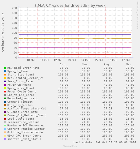Click the 16 Oct date marker
This screenshot has width=140, height=149.
click(112, 60)
